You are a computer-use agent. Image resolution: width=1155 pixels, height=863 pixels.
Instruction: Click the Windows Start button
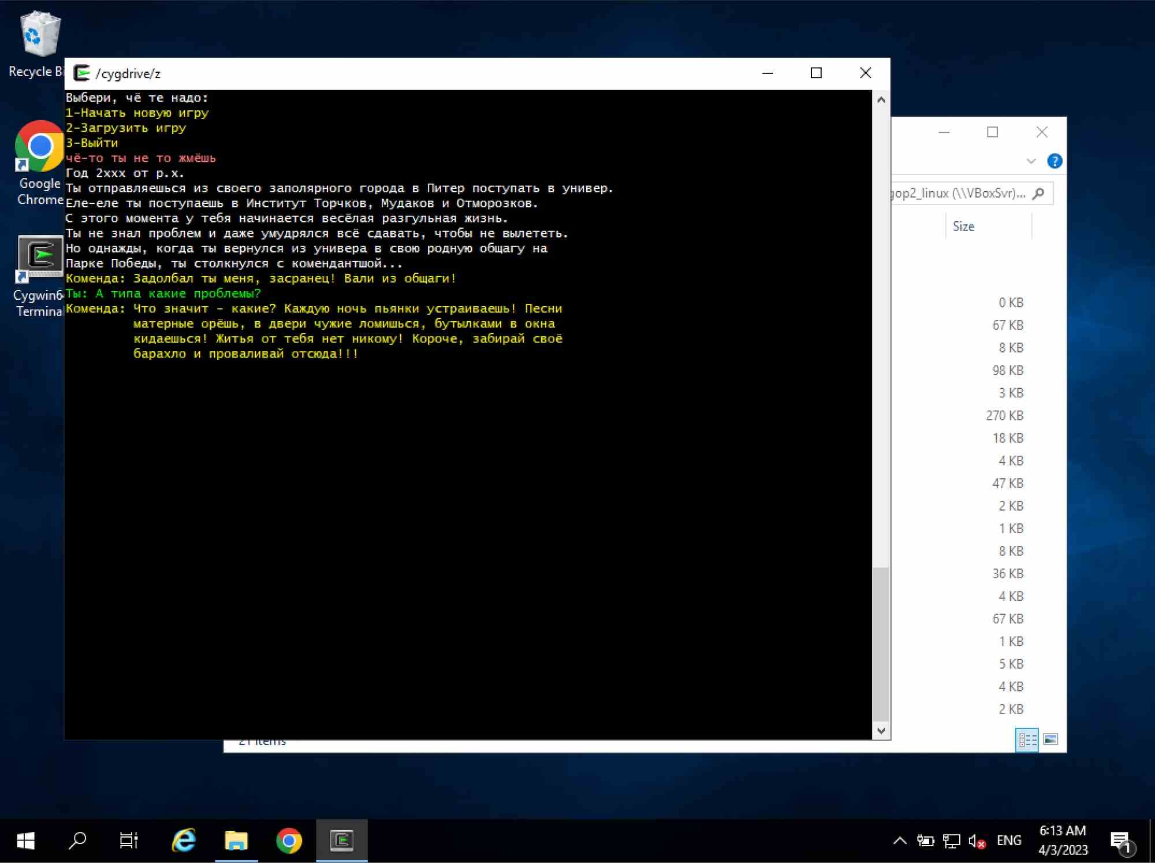click(26, 840)
